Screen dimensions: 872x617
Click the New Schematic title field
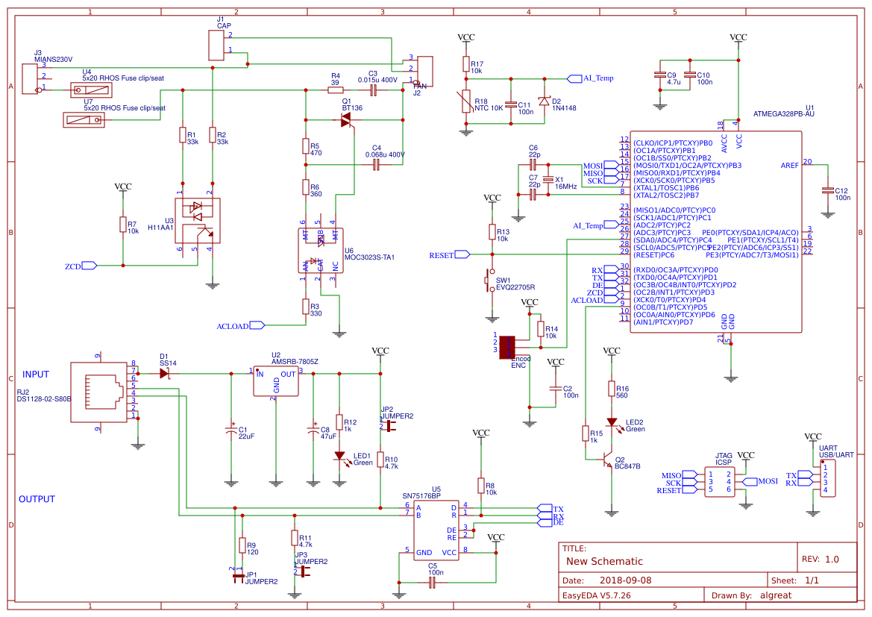pos(606,561)
